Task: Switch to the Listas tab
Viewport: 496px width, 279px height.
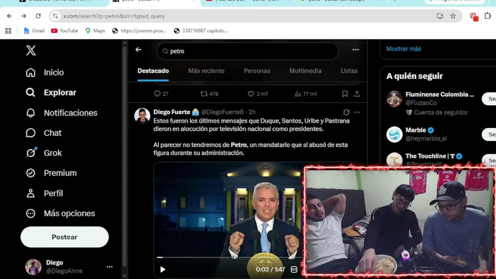Action: [x=349, y=71]
